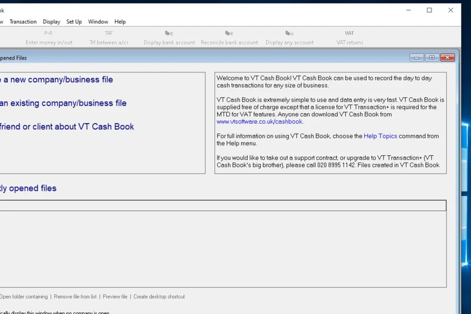This screenshot has width=471, height=314.
Task: Select the Trf between a/cs toolbar icon
Action: [109, 38]
